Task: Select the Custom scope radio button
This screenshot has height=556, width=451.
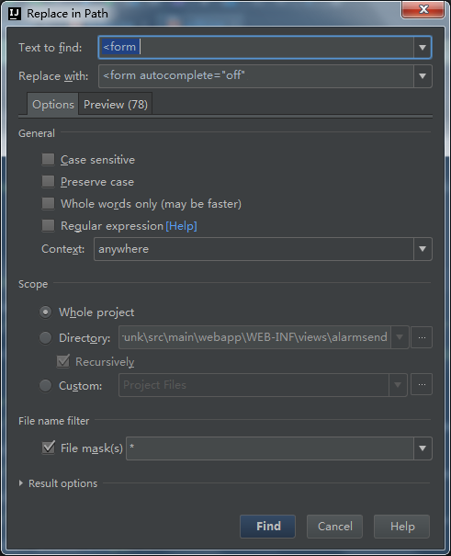Action: coord(45,385)
